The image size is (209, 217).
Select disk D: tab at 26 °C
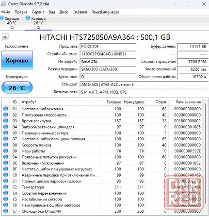pos(38,23)
